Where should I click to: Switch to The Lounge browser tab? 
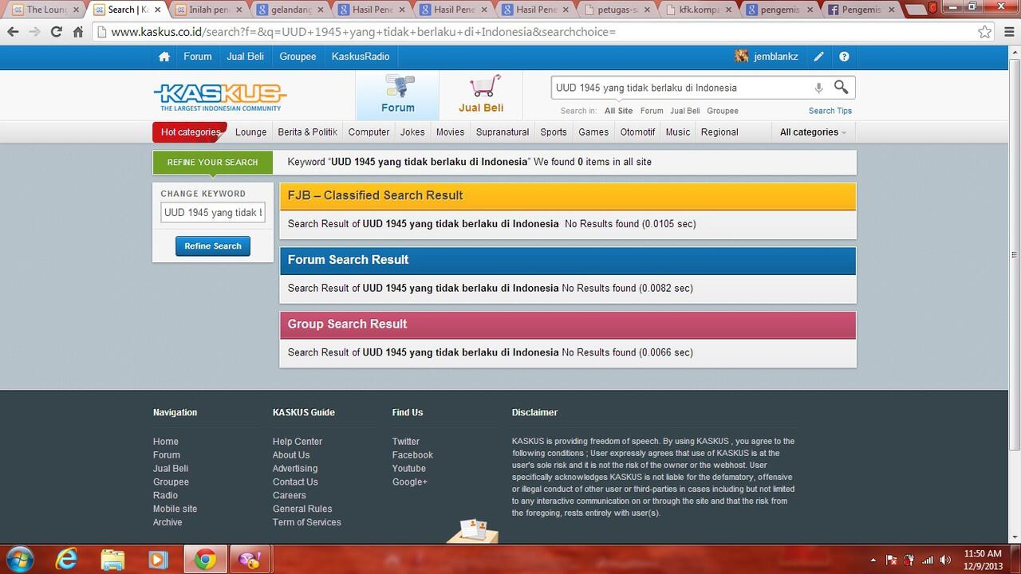click(45, 10)
